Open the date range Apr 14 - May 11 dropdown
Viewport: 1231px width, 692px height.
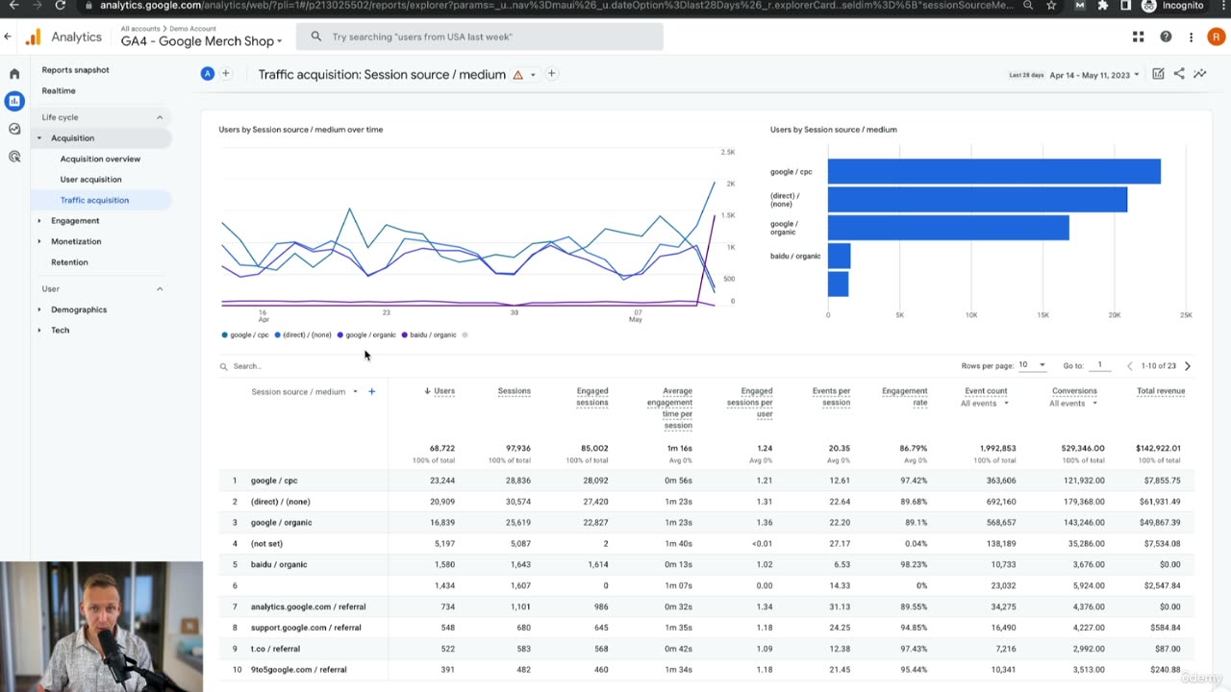coord(1093,75)
